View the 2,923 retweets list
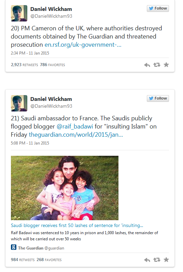The image size is (183, 272). point(24,65)
